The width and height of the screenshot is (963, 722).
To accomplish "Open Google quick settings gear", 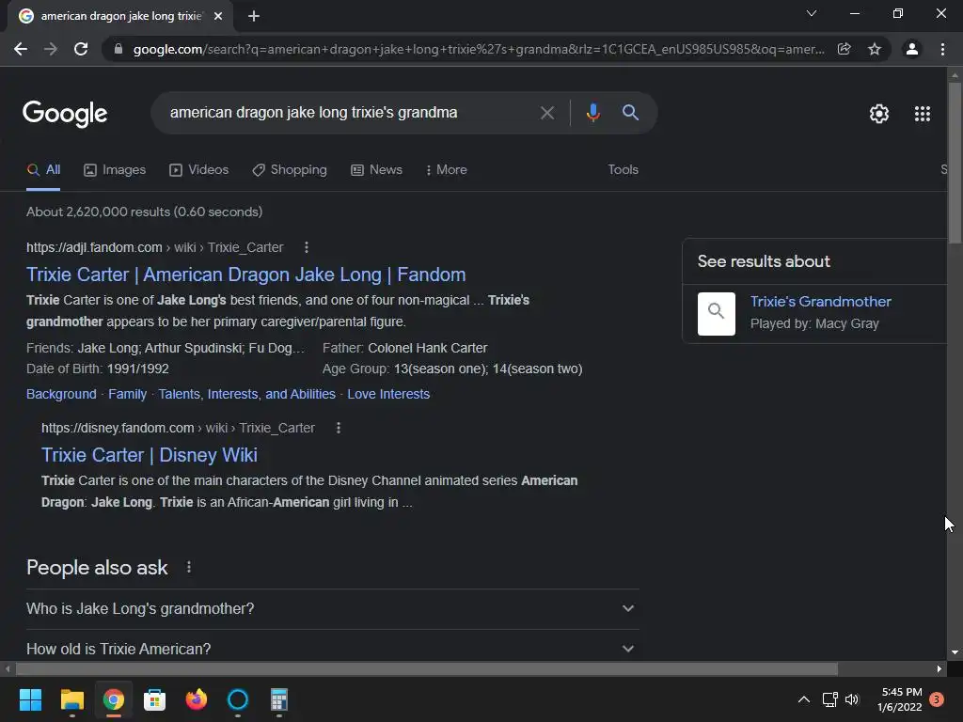I will tap(879, 114).
